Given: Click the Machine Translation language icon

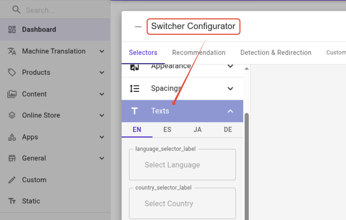Looking at the screenshot, I should coord(12,51).
